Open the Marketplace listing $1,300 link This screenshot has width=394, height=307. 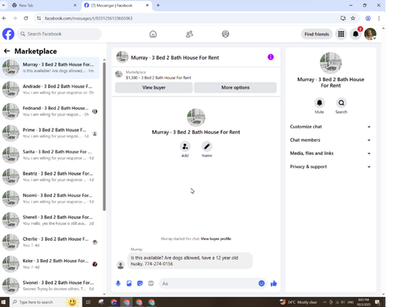[x=158, y=78]
